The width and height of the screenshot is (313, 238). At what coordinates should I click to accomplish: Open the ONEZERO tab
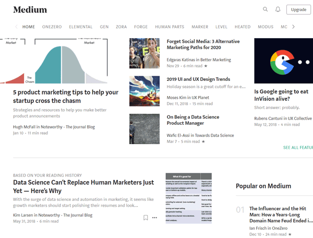point(52,27)
